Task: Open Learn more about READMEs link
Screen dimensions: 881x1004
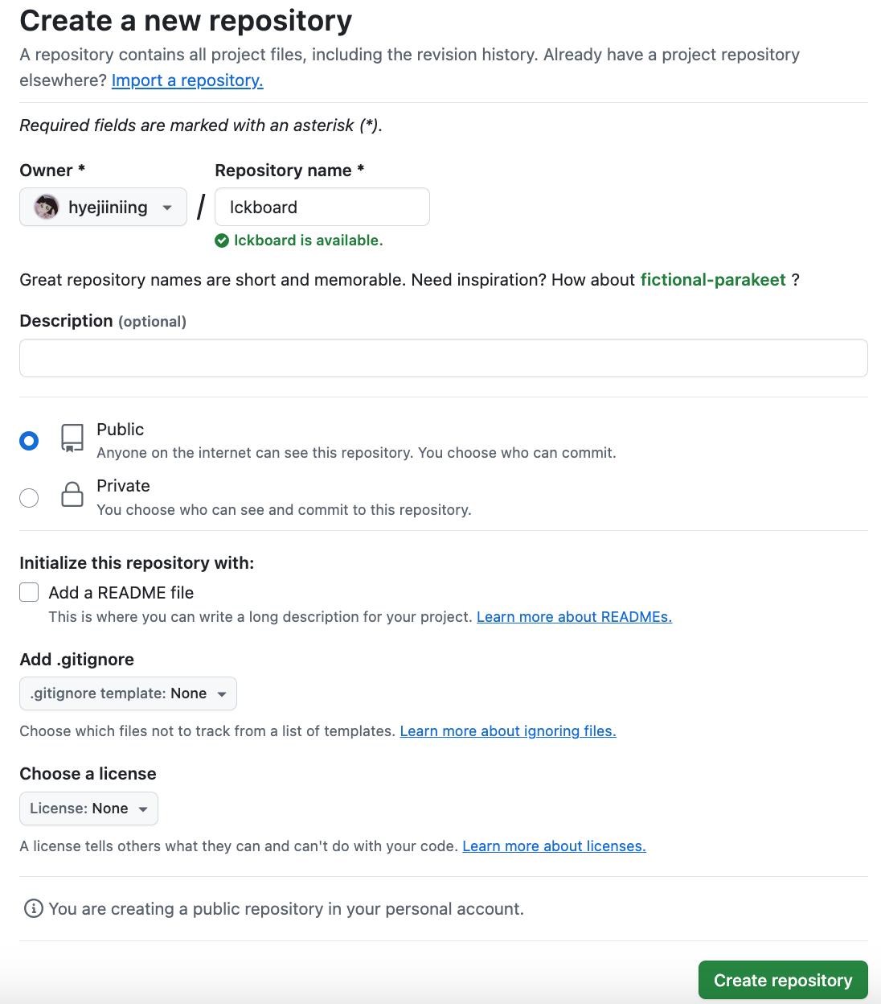Action: pos(574,617)
